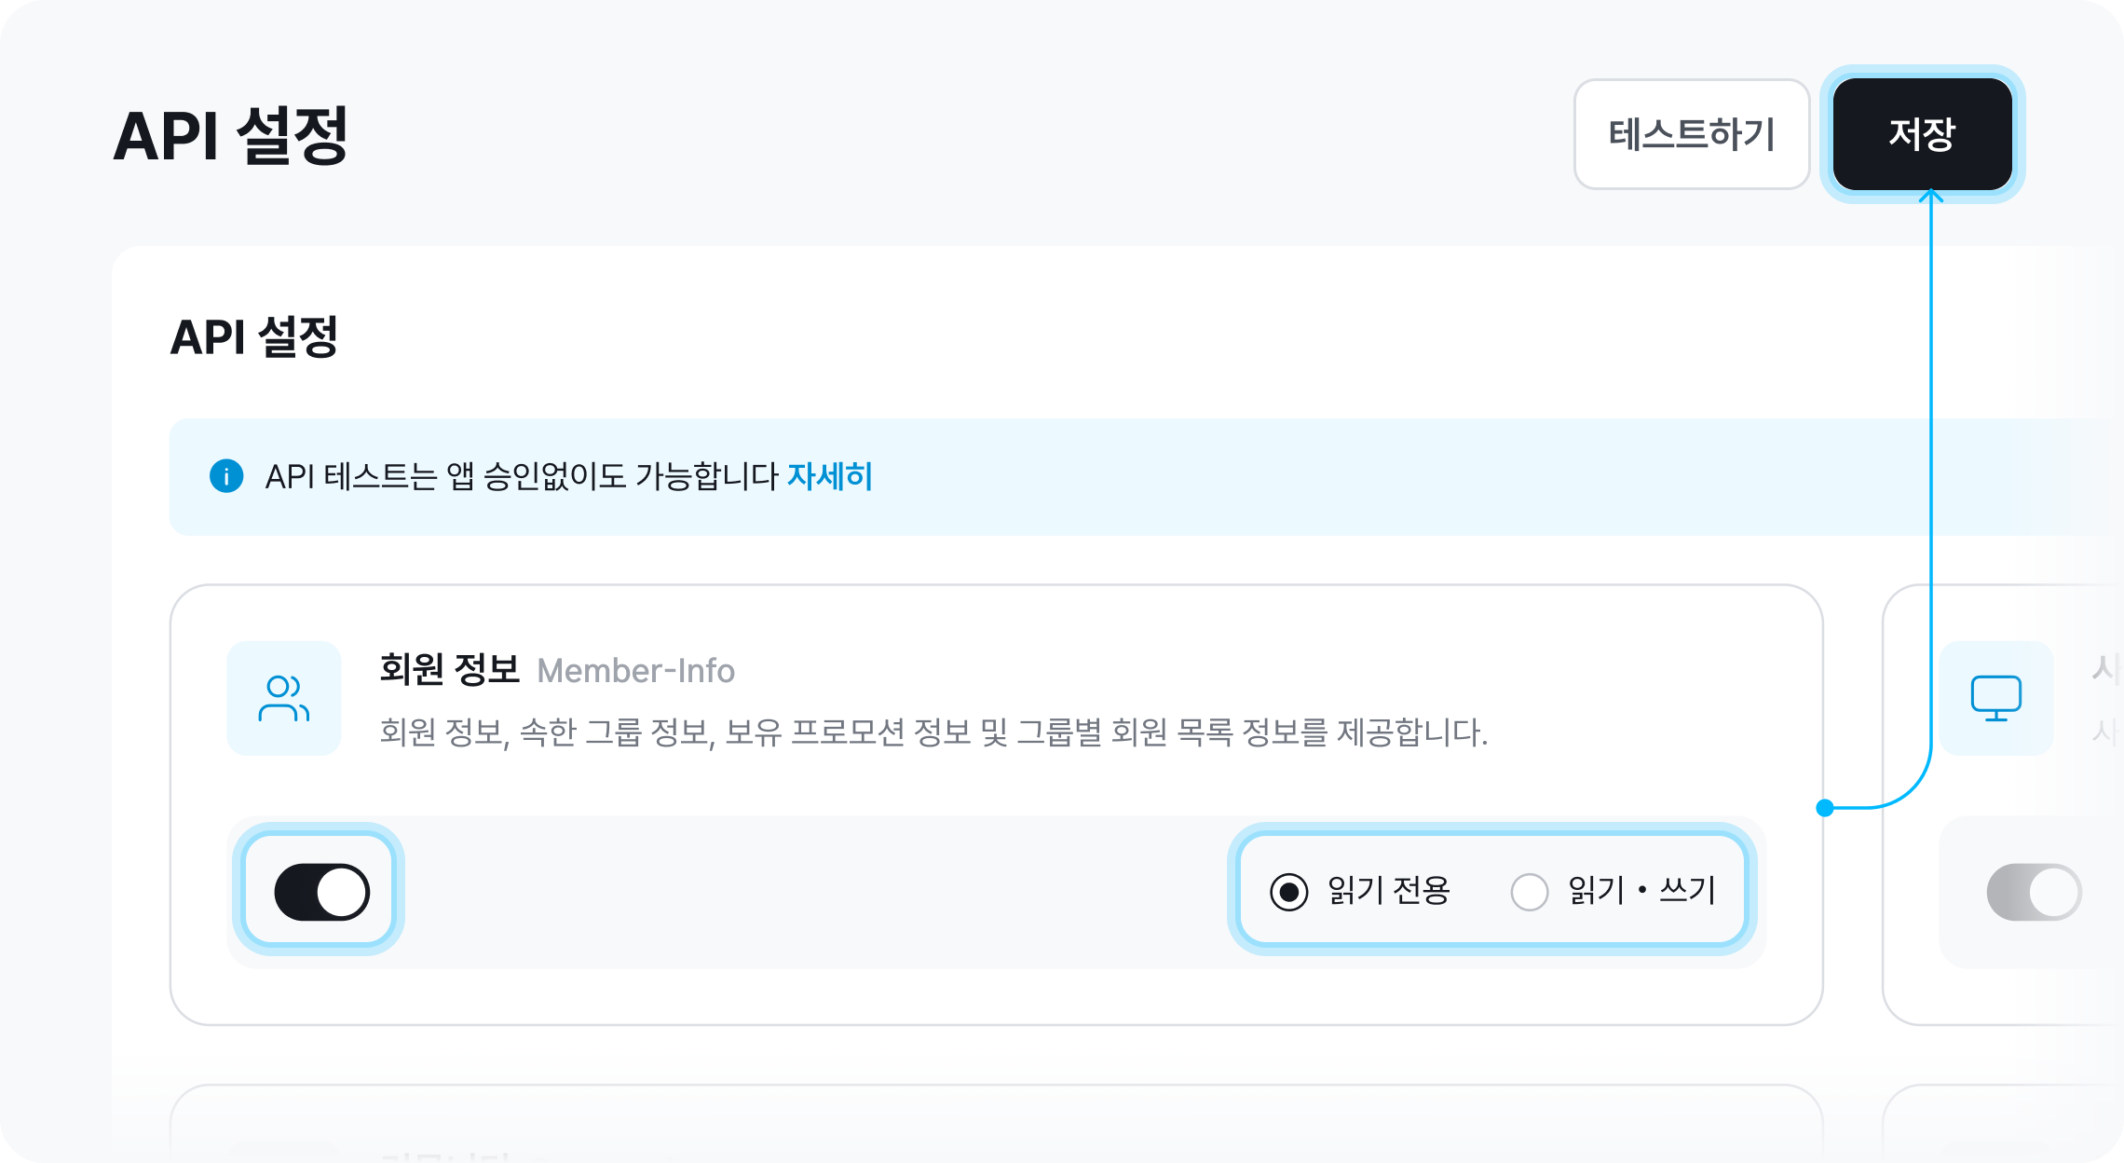Save settings with the 저장 button

coord(1922,134)
